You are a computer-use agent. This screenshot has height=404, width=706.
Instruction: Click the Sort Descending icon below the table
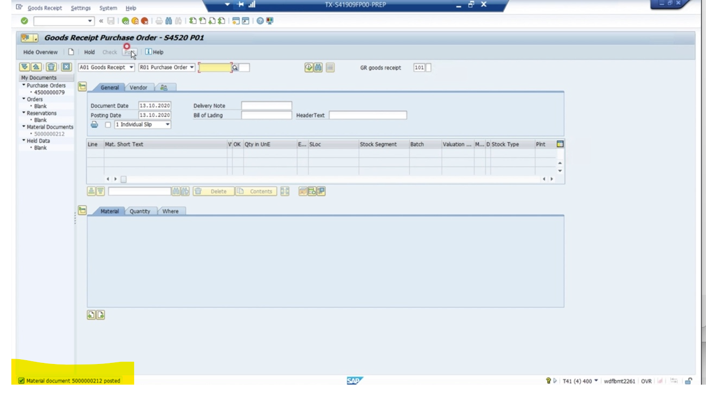coord(101,191)
